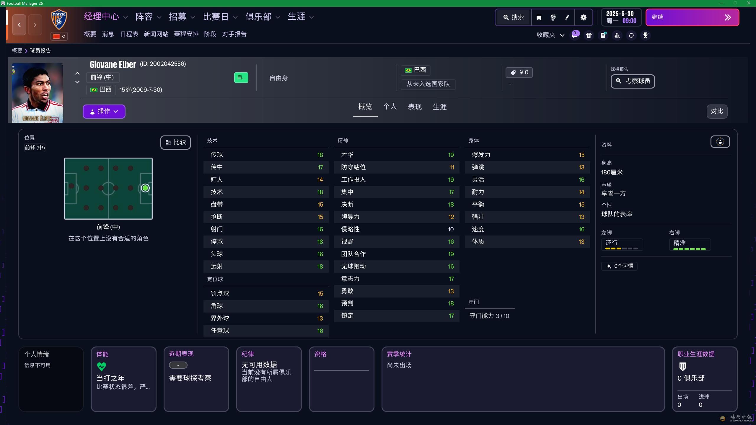Click the pencil edit icon in the toolbar
This screenshot has height=425, width=756.
567,17
